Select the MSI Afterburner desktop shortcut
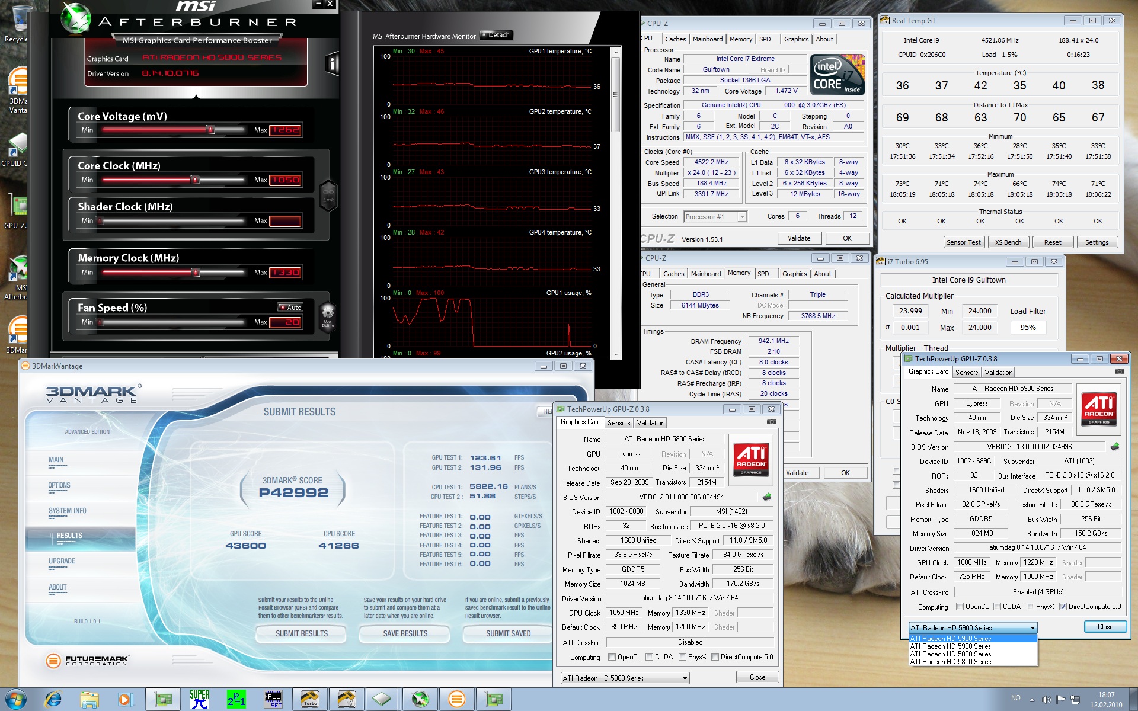The image size is (1138, 711). tap(18, 277)
